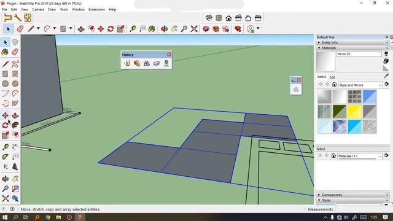This screenshot has height=221, width=393.
Task: Select the Axes tool
Action: pos(6,166)
